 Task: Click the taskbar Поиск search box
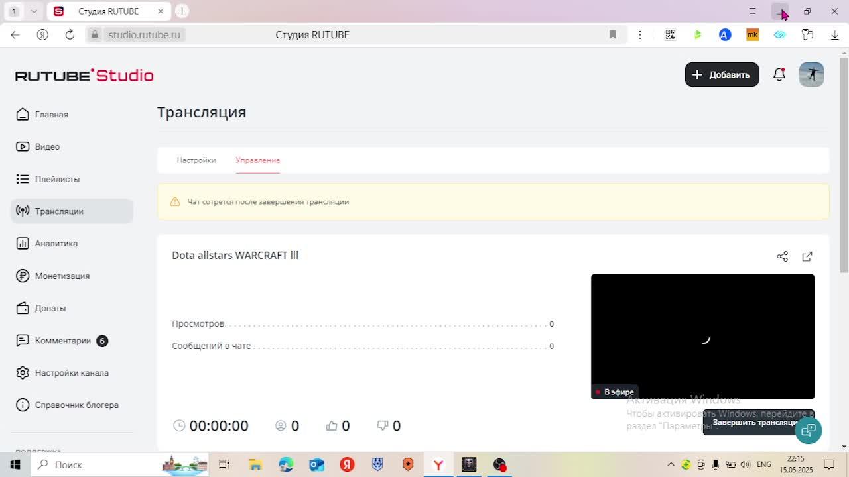119,464
